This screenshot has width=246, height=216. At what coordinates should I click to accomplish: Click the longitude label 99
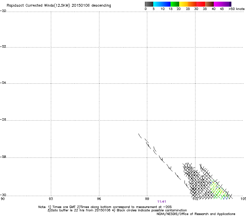(147, 199)
